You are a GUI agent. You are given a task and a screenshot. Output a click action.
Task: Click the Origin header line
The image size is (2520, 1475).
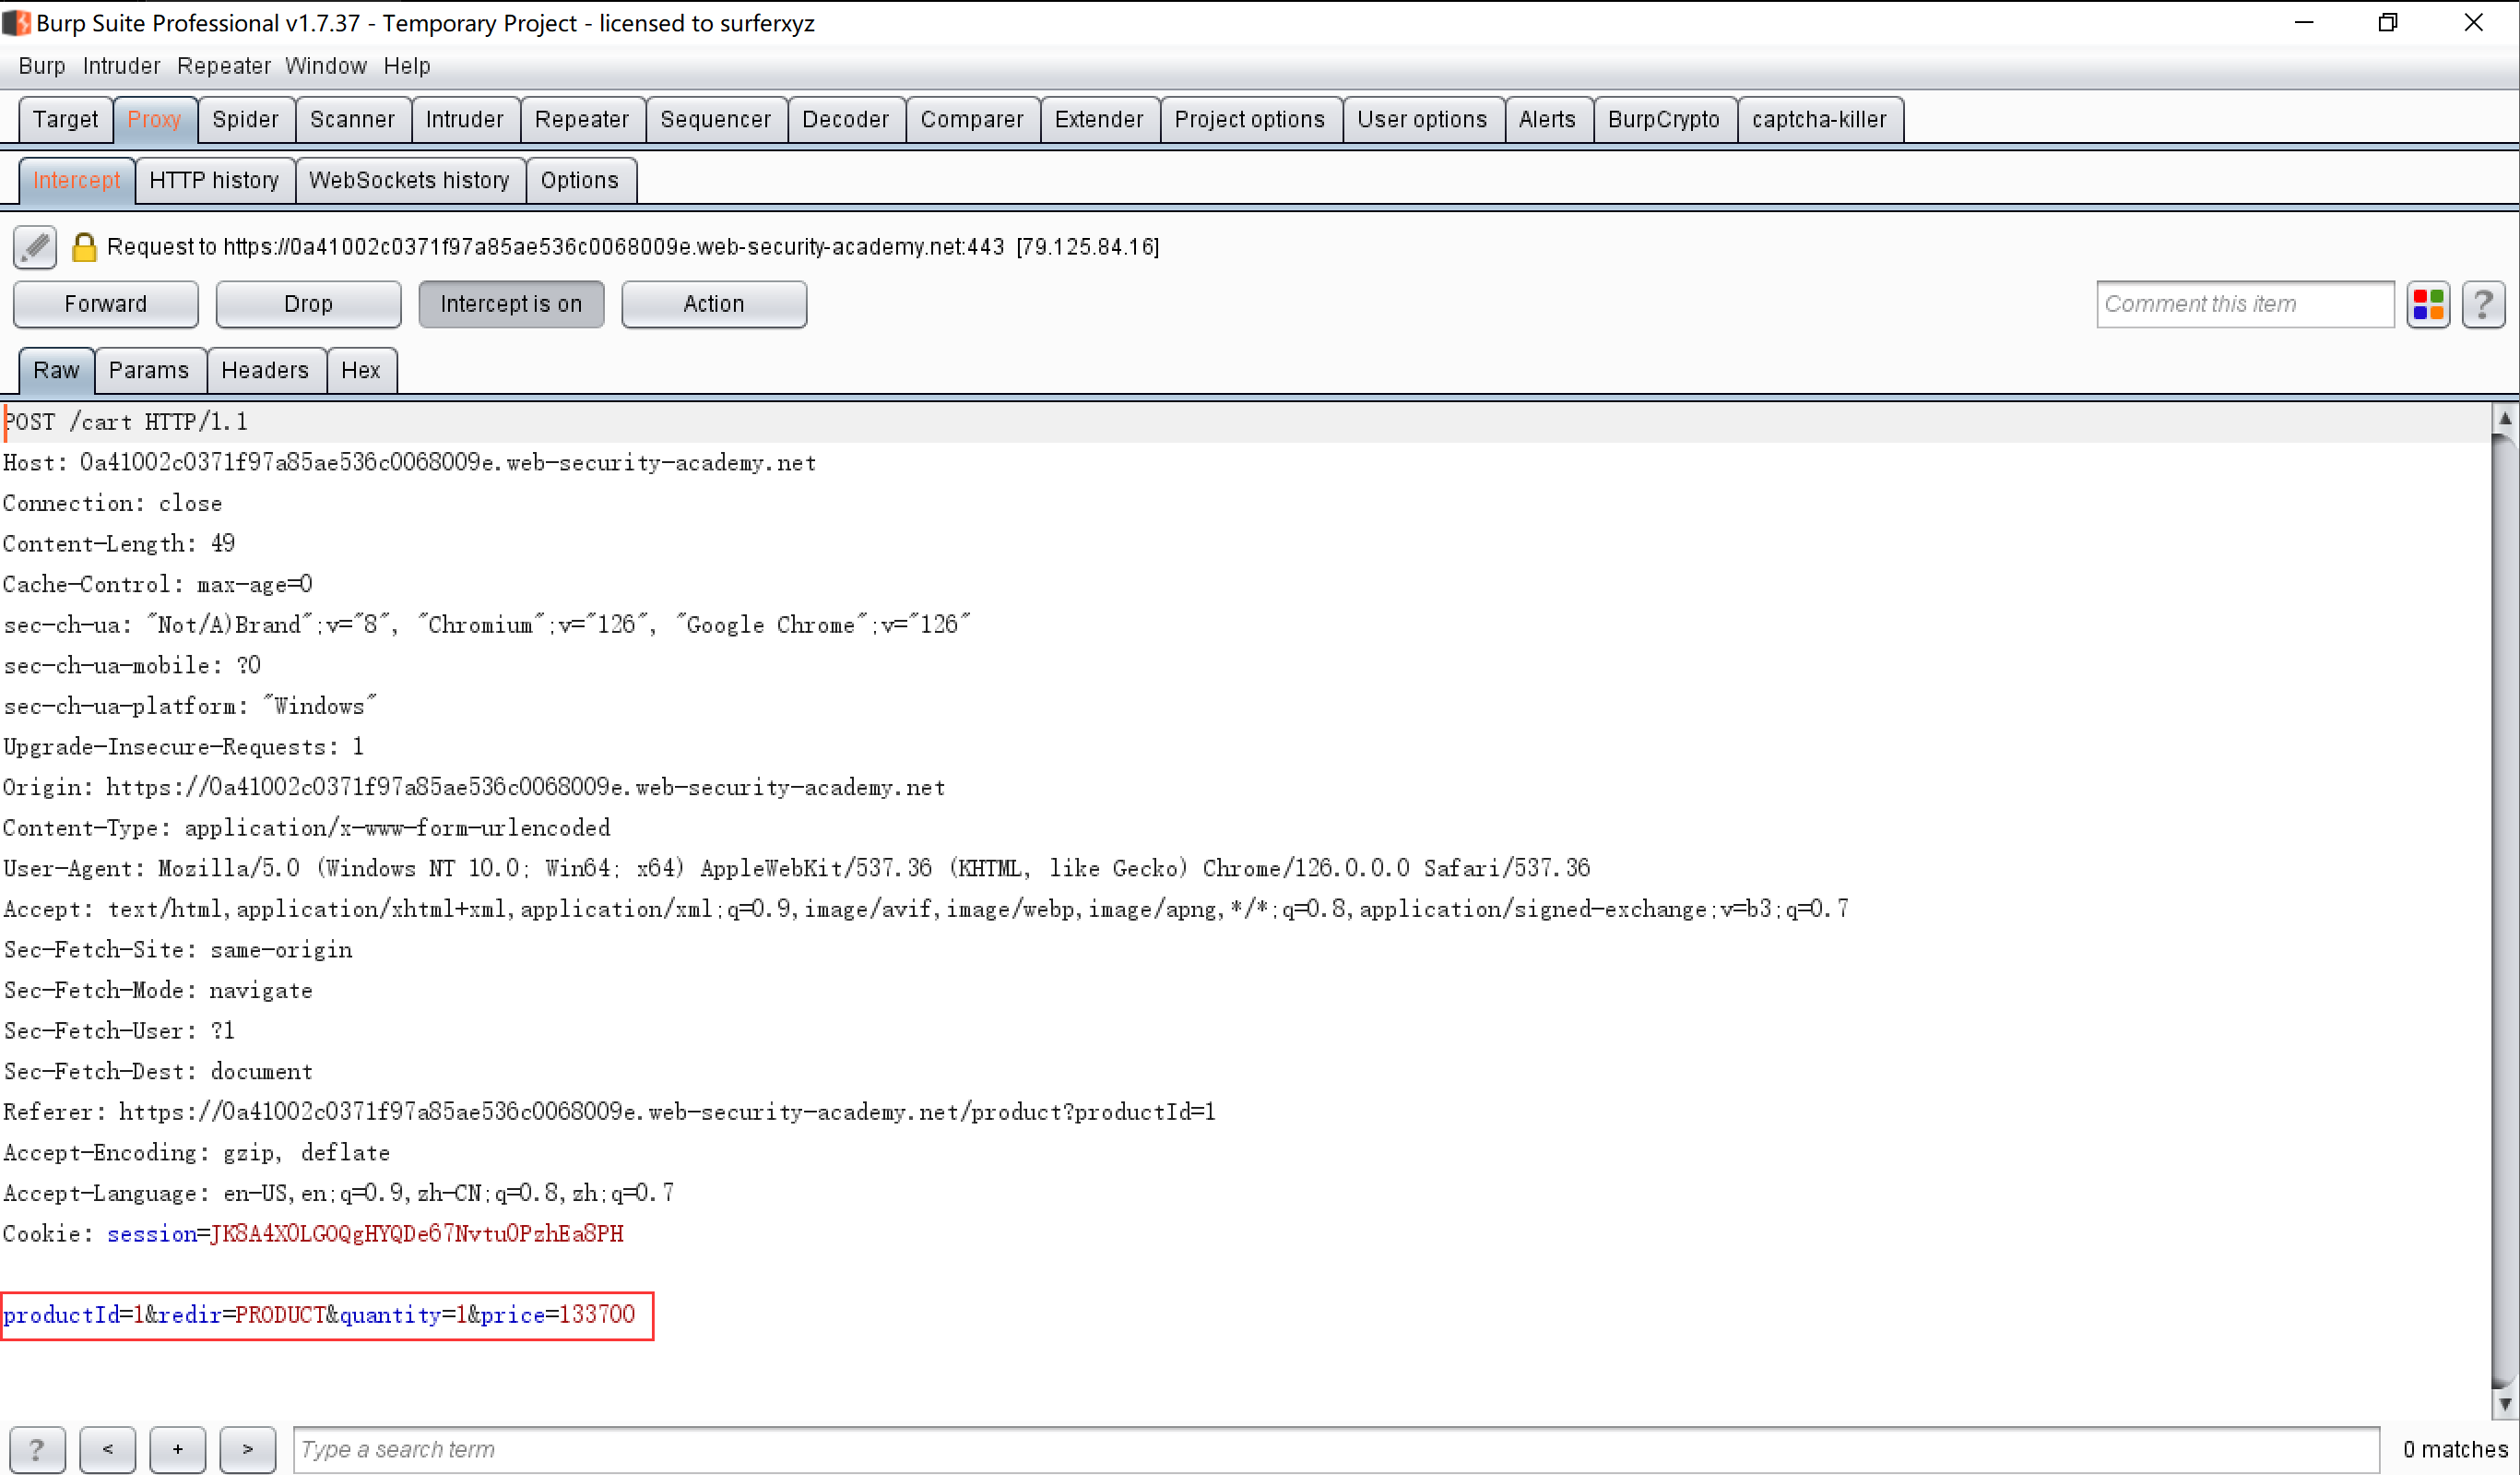[x=474, y=788]
